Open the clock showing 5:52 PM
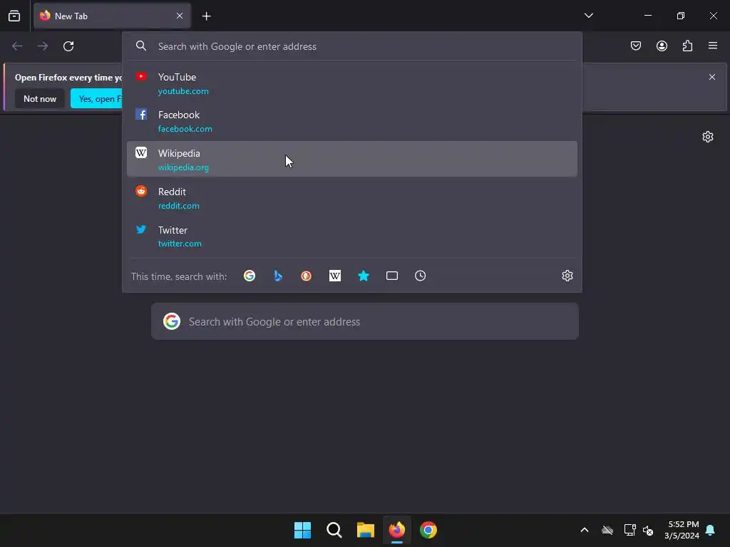Image resolution: width=730 pixels, height=547 pixels. pyautogui.click(x=682, y=530)
